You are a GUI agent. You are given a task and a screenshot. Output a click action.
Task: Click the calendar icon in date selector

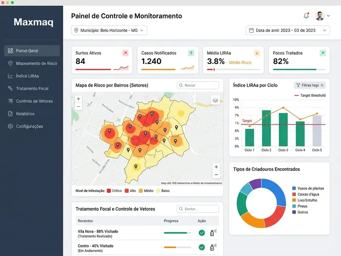click(x=251, y=30)
